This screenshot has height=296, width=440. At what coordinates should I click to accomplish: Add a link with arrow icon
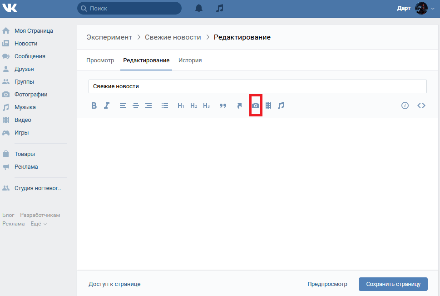pos(239,105)
